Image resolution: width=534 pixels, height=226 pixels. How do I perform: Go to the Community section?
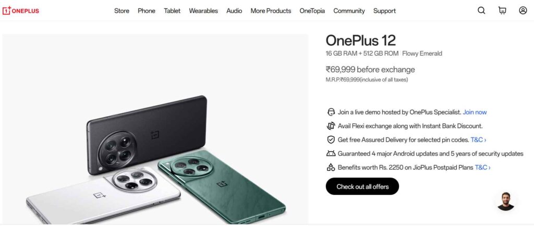point(349,11)
